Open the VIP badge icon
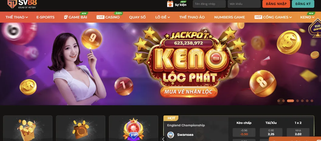Screen dimensions: 321x141 click(133, 130)
